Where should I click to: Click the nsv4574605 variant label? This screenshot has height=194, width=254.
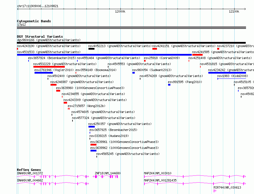point(103,112)
